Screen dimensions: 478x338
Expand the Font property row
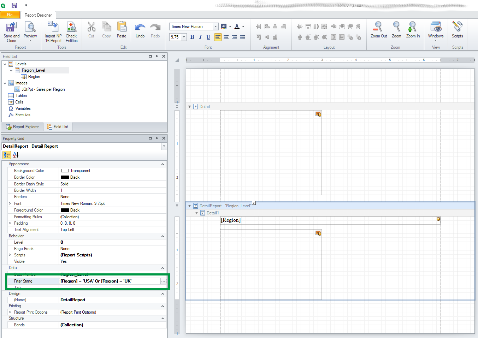(x=10, y=203)
